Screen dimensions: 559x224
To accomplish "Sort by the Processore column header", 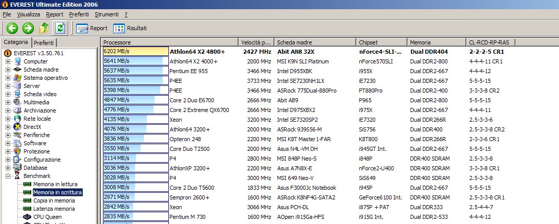I will click(169, 42).
